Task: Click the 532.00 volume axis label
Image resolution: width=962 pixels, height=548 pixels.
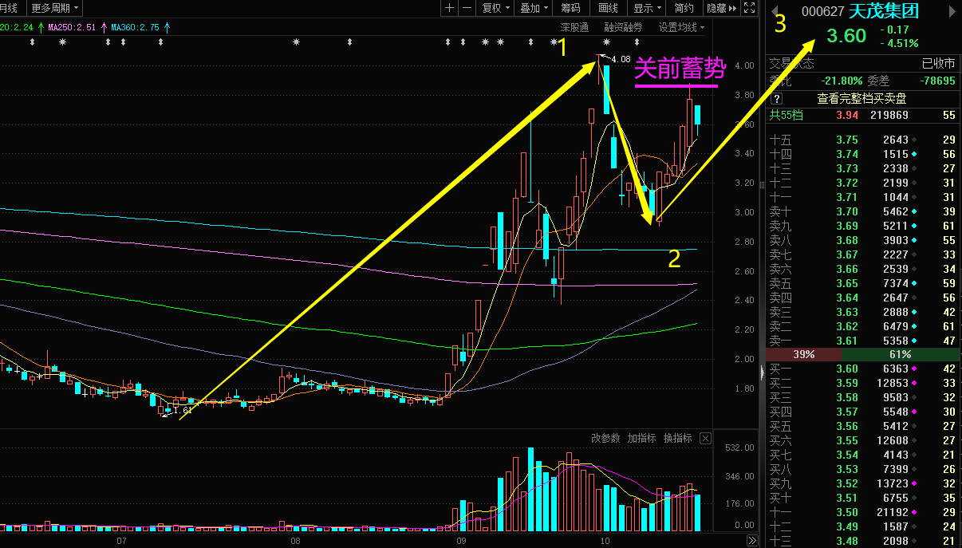Action: tap(739, 447)
